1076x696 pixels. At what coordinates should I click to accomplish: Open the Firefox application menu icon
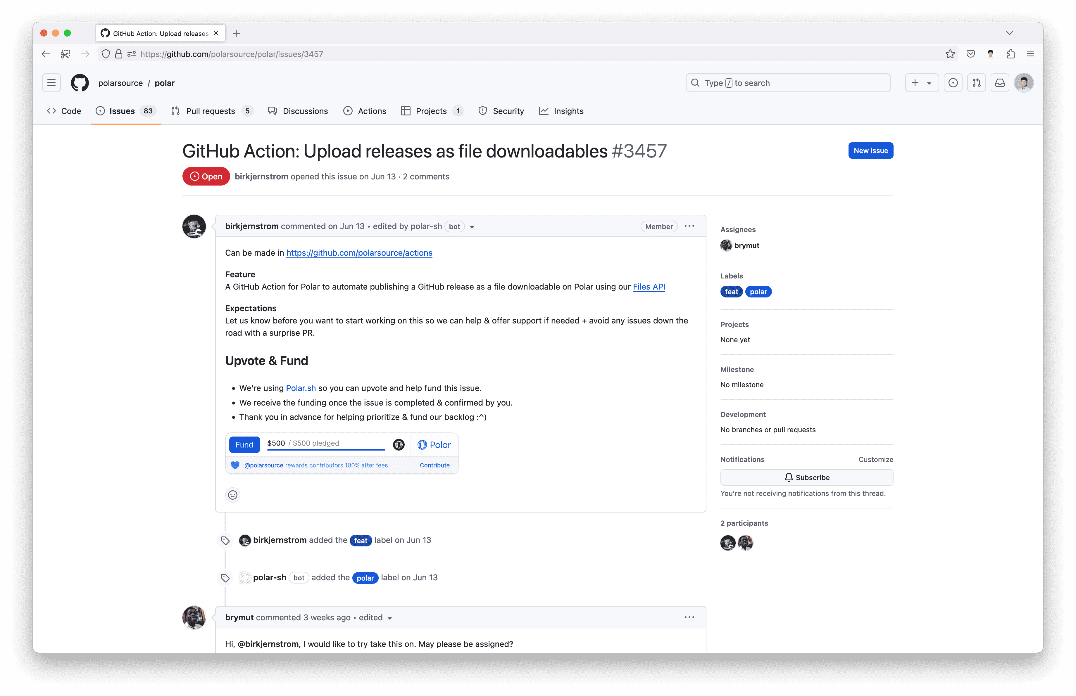point(1030,54)
